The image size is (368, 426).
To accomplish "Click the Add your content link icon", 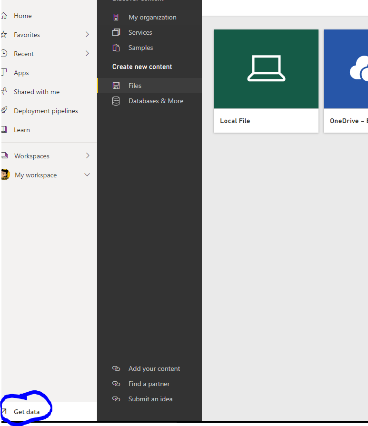I will point(116,368).
